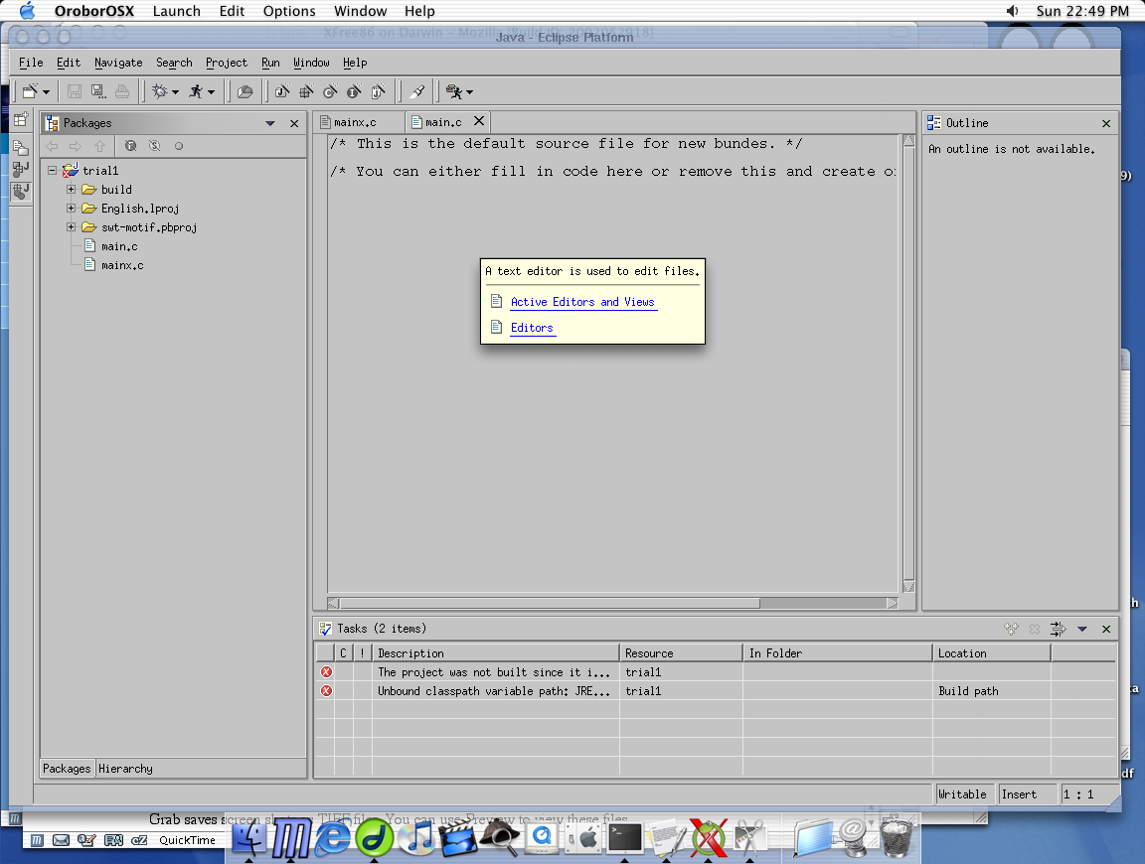Select the active Java perspective icon in left bar
1145x864 pixels.
click(21, 192)
